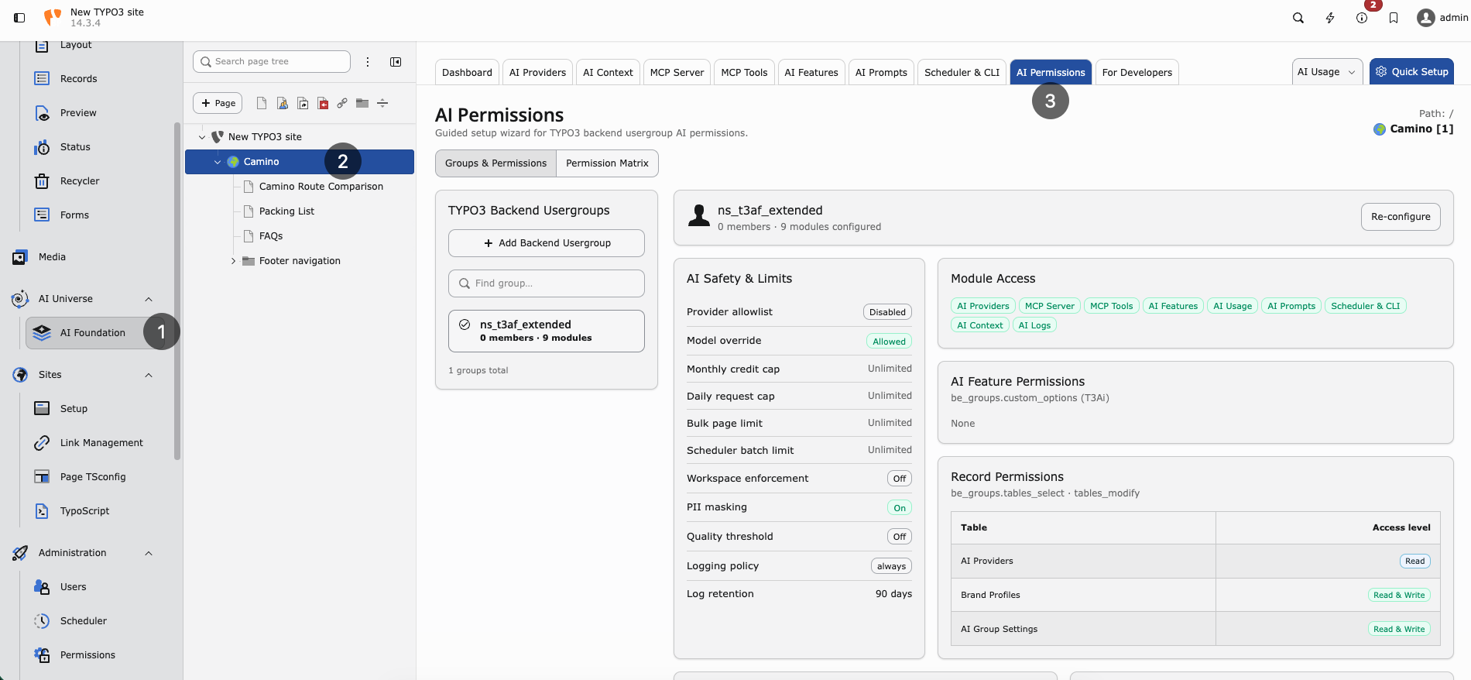The width and height of the screenshot is (1471, 680).
Task: Focus the Search page tree field
Action: point(272,62)
